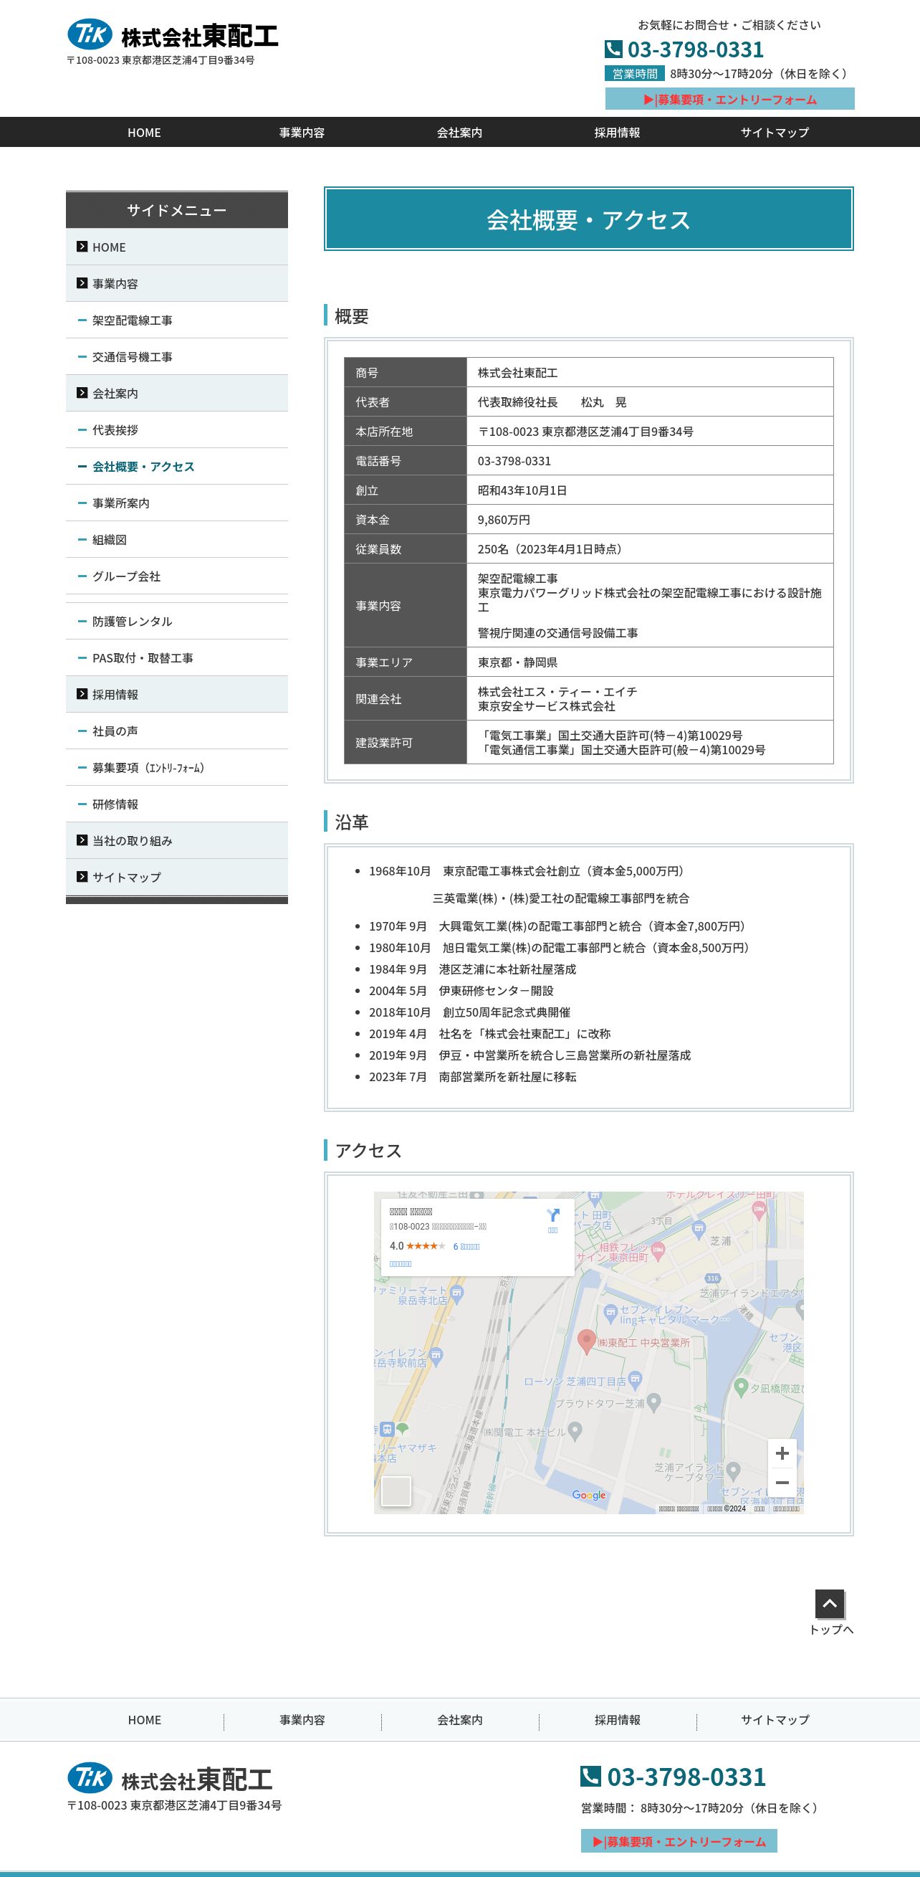Click the 資本金 value 9,860万円
The image size is (920, 1877).
[x=504, y=520]
